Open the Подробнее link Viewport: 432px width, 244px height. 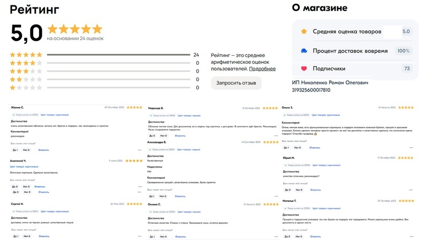point(262,69)
